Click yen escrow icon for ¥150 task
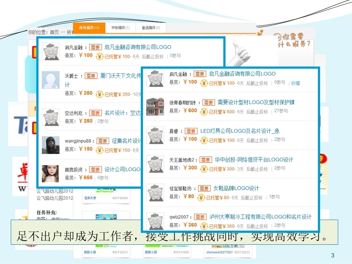This screenshot has width=352, height=264. pos(99,150)
